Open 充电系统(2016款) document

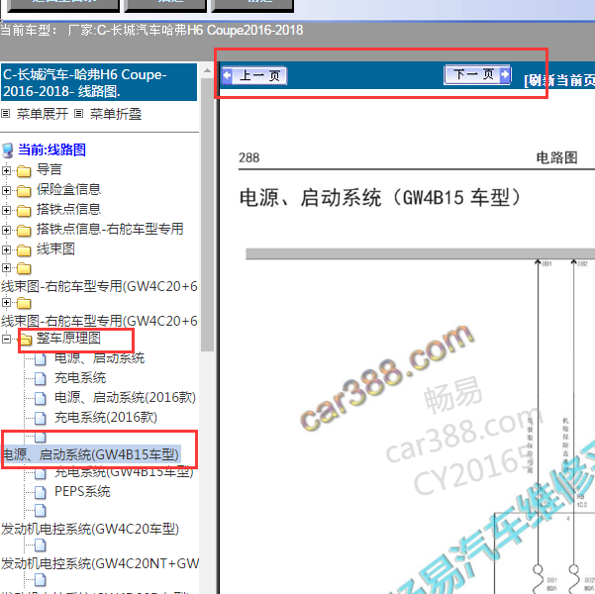pos(106,417)
